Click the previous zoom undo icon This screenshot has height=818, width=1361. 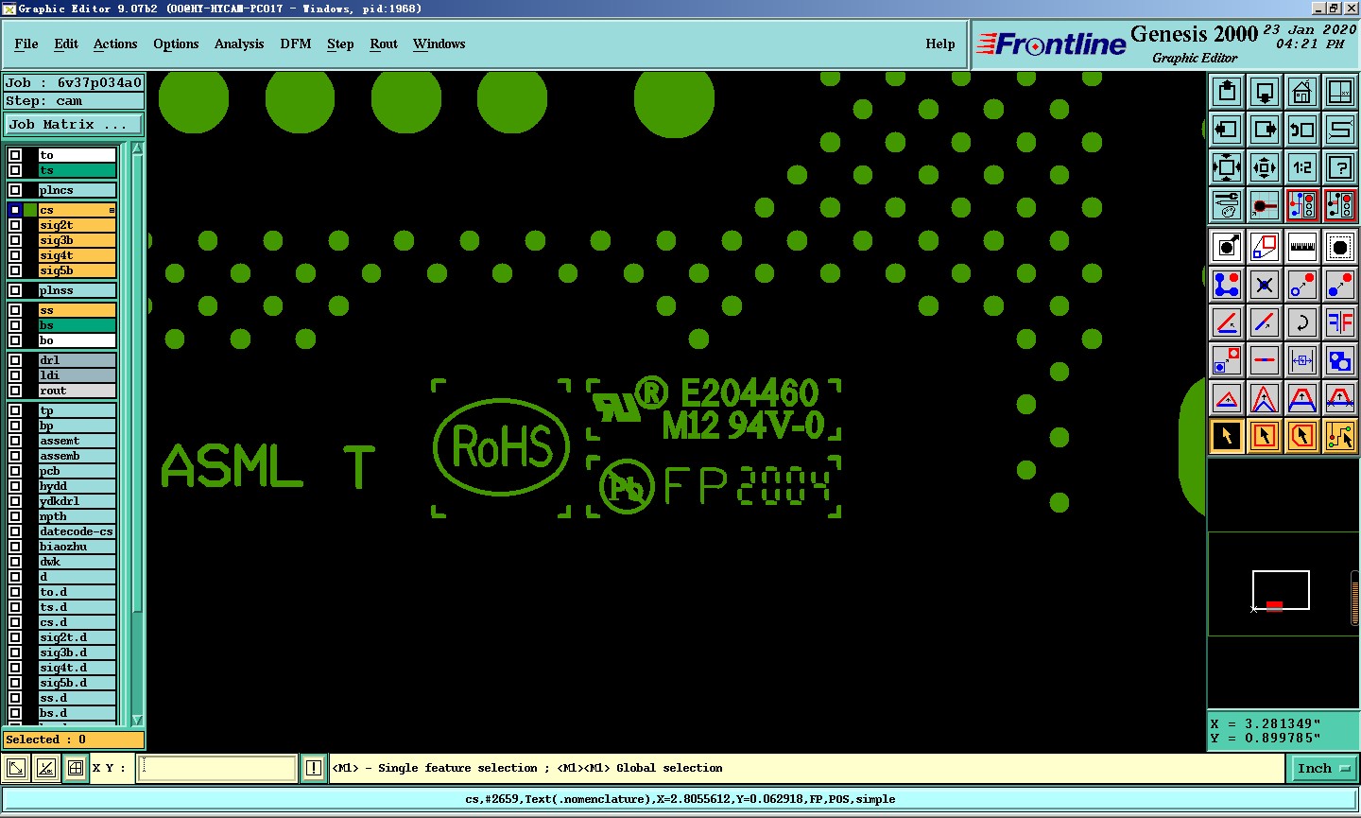1302,130
